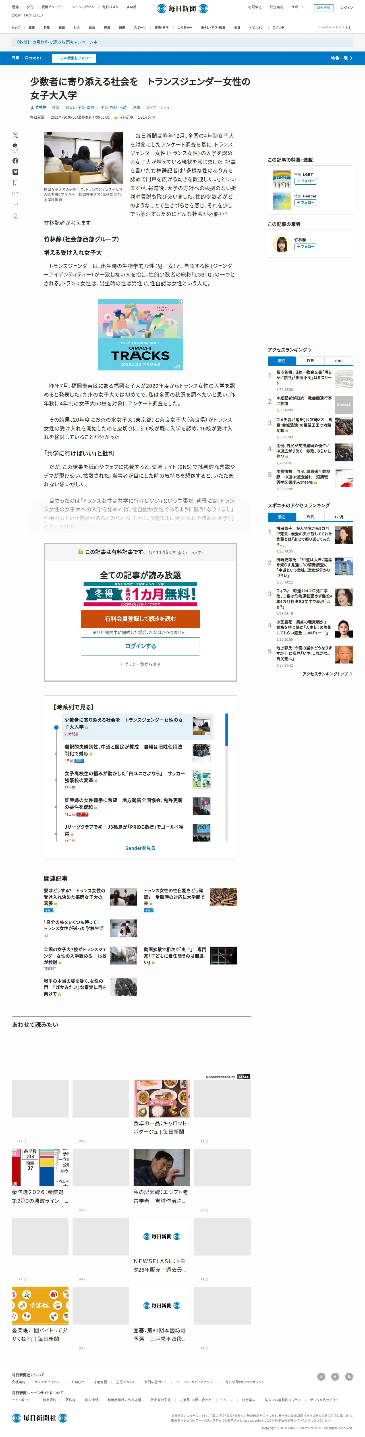Viewport: 365px width, 1437px height.
Task: Open footer Facebook social icon
Action: (x=335, y=1377)
